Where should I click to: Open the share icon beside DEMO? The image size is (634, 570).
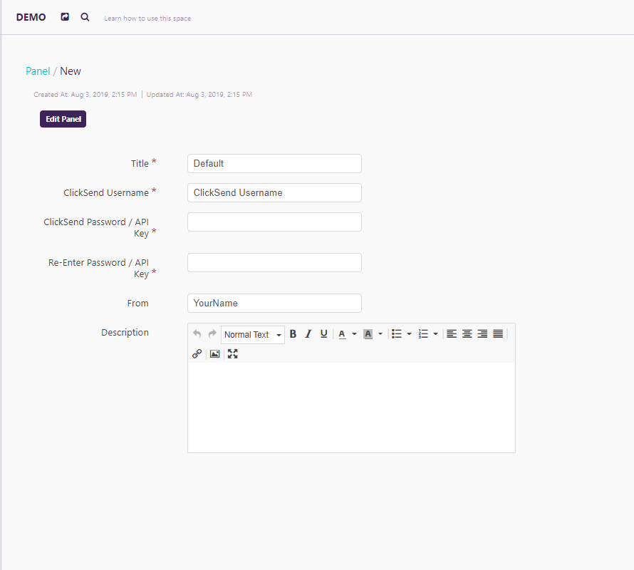point(65,17)
